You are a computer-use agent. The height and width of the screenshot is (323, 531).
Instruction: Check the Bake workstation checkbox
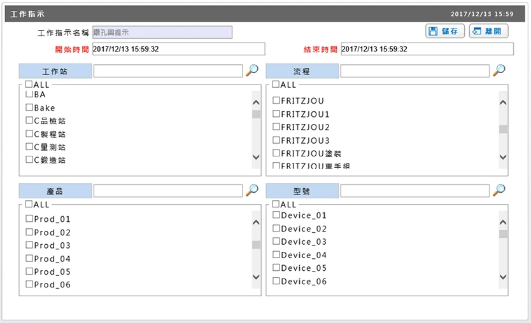tap(29, 107)
